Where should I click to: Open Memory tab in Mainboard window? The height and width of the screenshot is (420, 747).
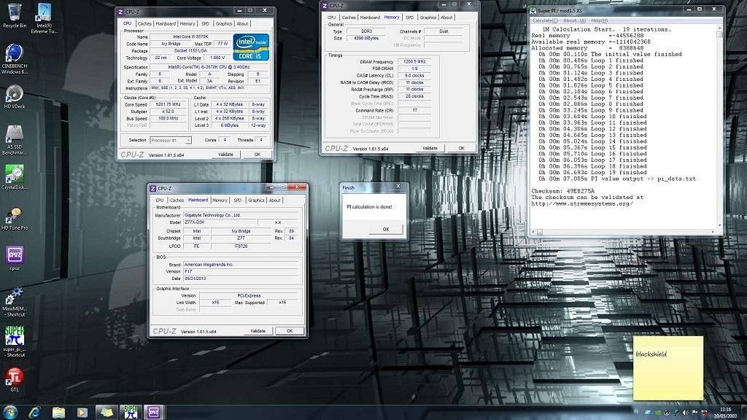(220, 200)
